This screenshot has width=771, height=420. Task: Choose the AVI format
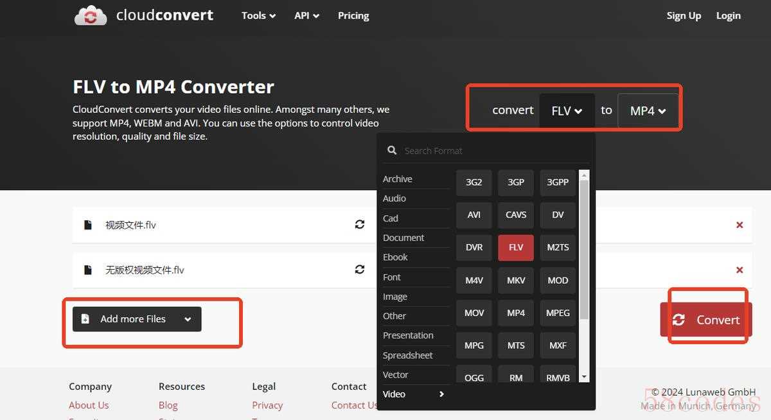[474, 215]
